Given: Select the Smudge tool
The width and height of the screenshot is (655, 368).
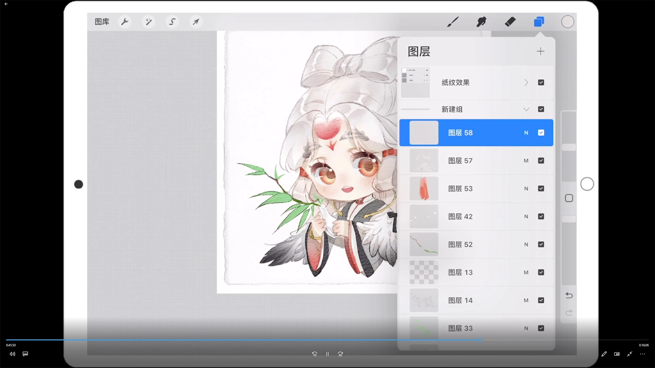Looking at the screenshot, I should point(481,22).
